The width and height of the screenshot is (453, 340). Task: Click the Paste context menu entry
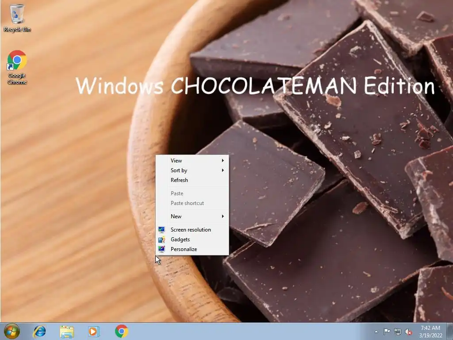tap(192, 193)
